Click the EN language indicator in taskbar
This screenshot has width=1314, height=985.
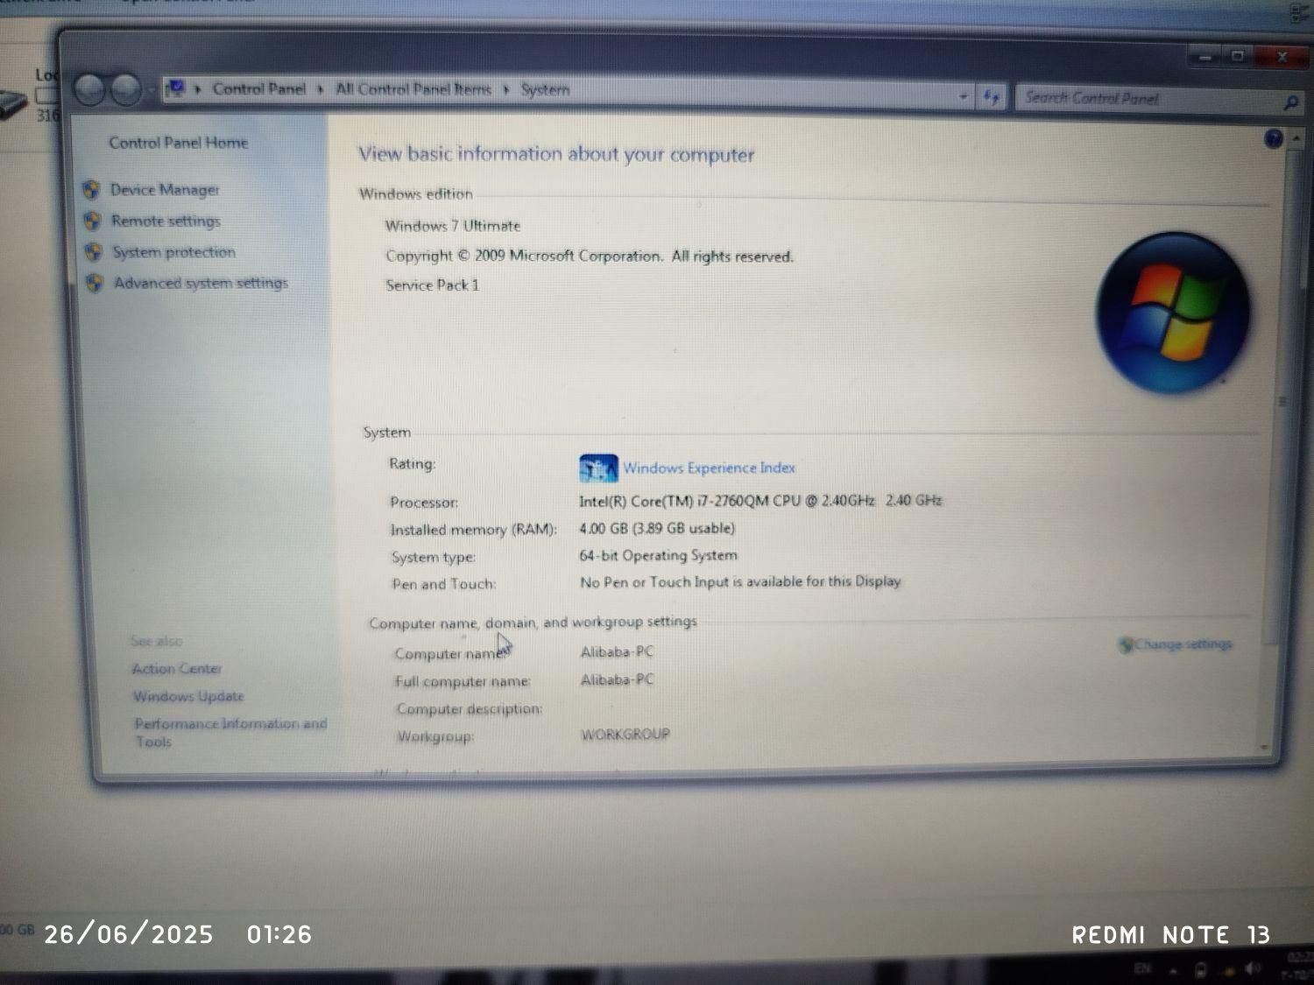(1142, 967)
